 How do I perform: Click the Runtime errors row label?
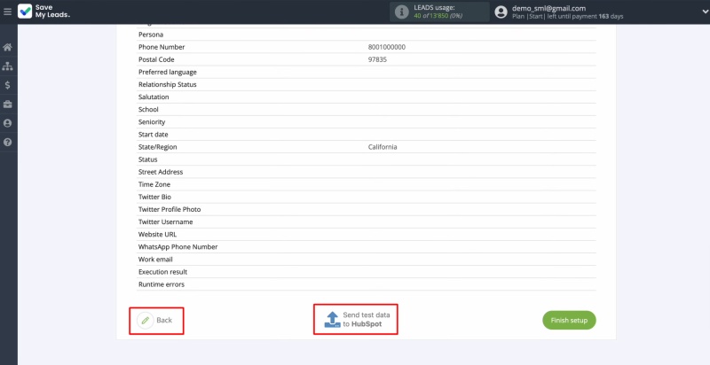point(162,284)
